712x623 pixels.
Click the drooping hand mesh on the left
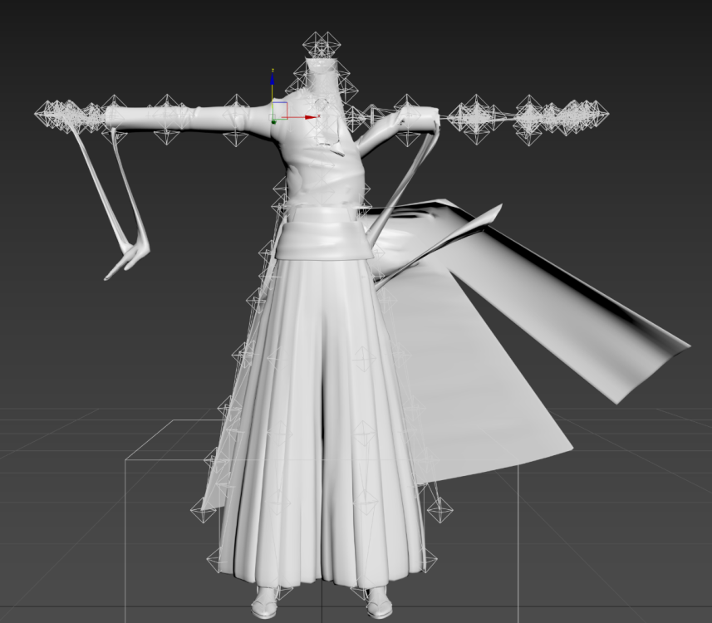tap(129, 258)
